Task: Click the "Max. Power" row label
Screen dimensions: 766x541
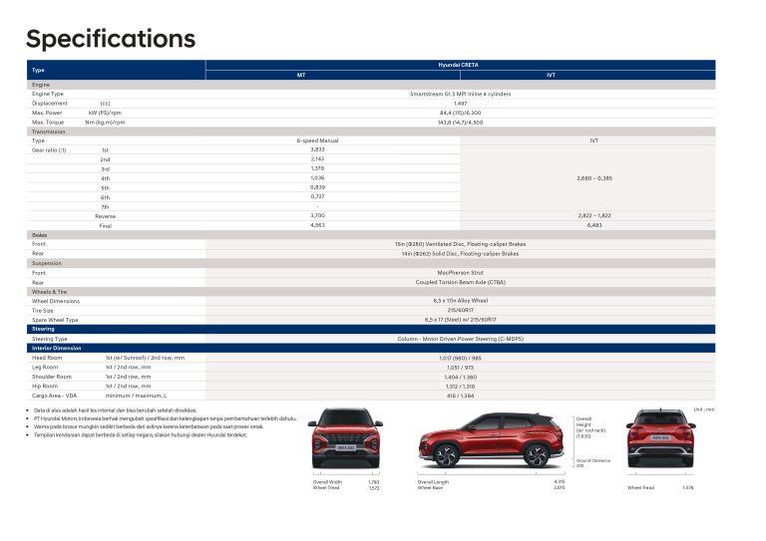Action: click(x=47, y=113)
